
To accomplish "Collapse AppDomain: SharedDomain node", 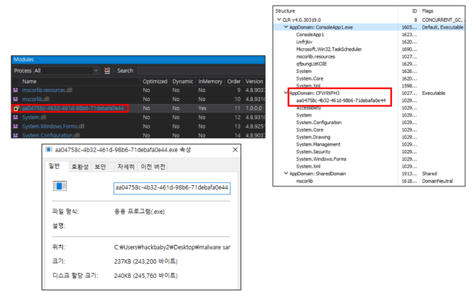I will pos(286,173).
